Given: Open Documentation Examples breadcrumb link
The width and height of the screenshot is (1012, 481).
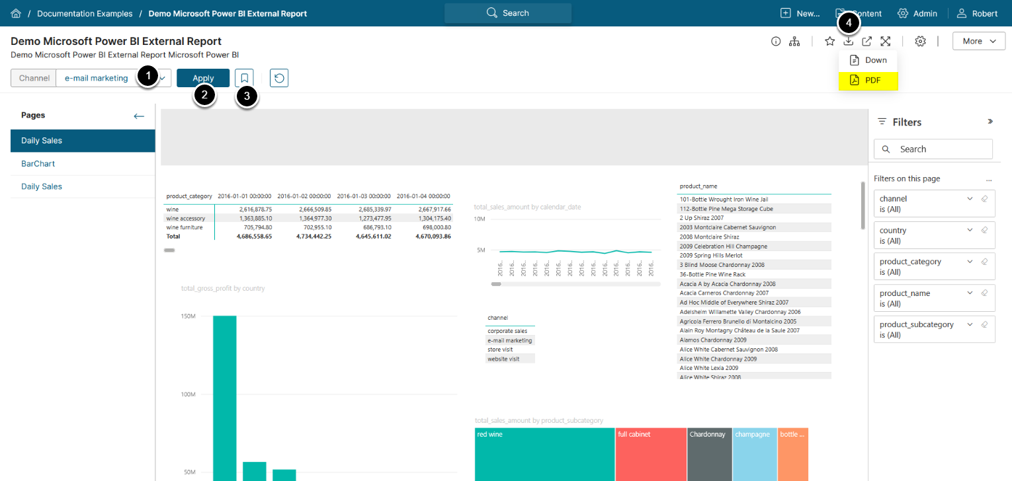Looking at the screenshot, I should (85, 13).
